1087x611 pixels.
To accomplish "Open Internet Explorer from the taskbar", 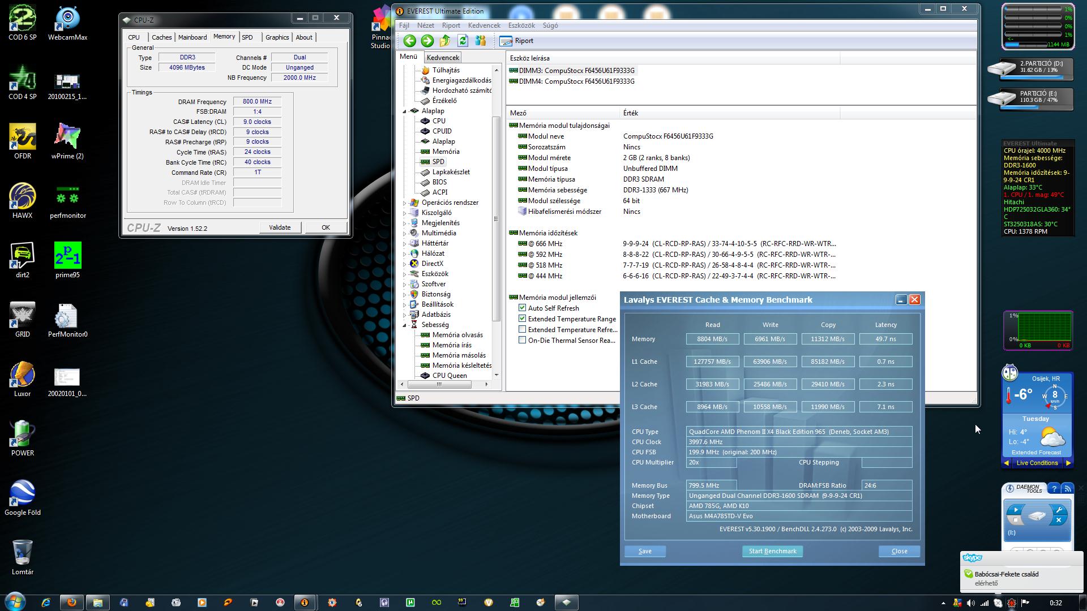I will click(46, 603).
